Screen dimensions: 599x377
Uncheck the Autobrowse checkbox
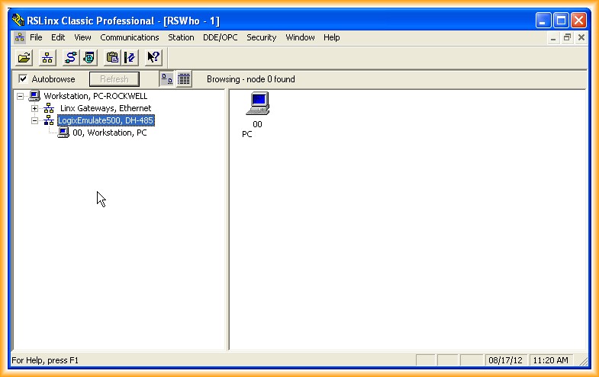pos(23,79)
